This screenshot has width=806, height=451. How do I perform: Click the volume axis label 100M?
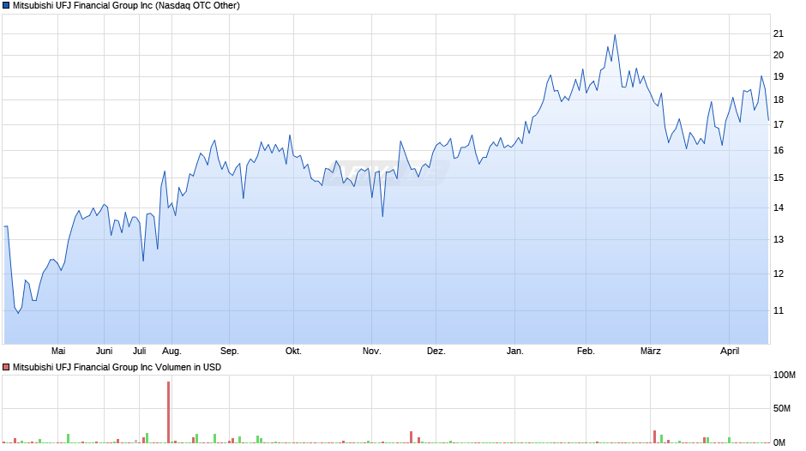pos(785,376)
